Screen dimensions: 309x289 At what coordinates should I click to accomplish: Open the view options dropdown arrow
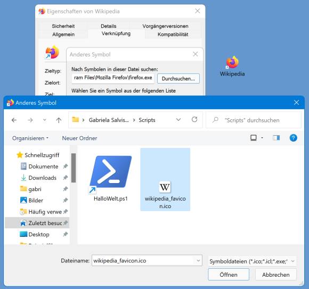coord(262,138)
